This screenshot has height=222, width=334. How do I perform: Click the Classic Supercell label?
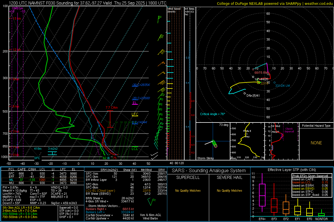coord(289,130)
